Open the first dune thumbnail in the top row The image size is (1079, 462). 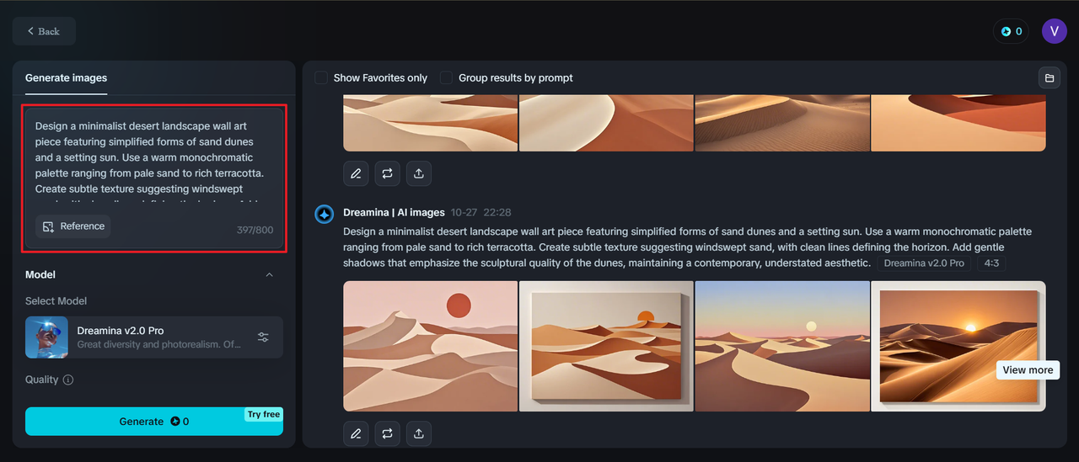pos(431,123)
